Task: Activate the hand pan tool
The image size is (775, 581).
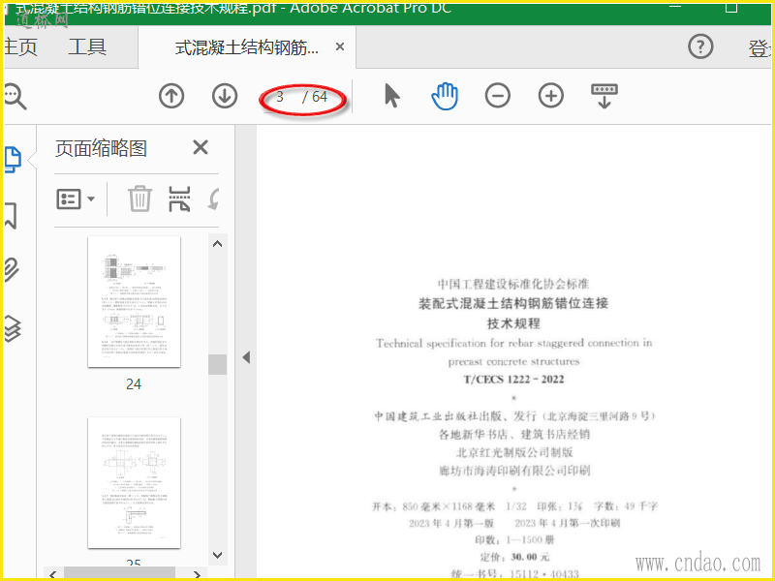Action: [445, 96]
